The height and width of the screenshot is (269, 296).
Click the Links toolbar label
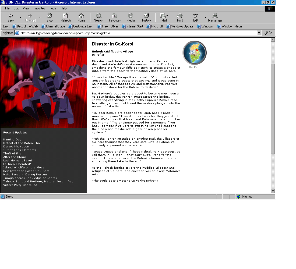click(6, 26)
